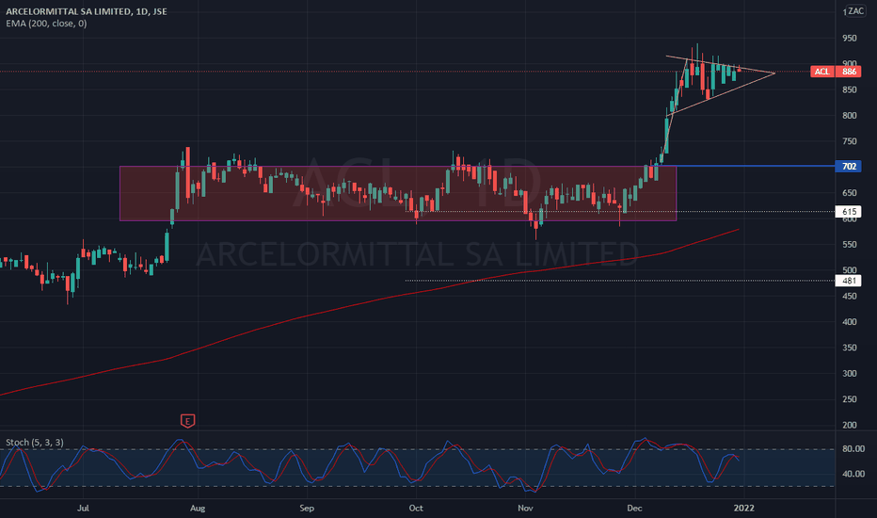
Task: Select the 702 blue price level label
Action: pyautogui.click(x=849, y=167)
